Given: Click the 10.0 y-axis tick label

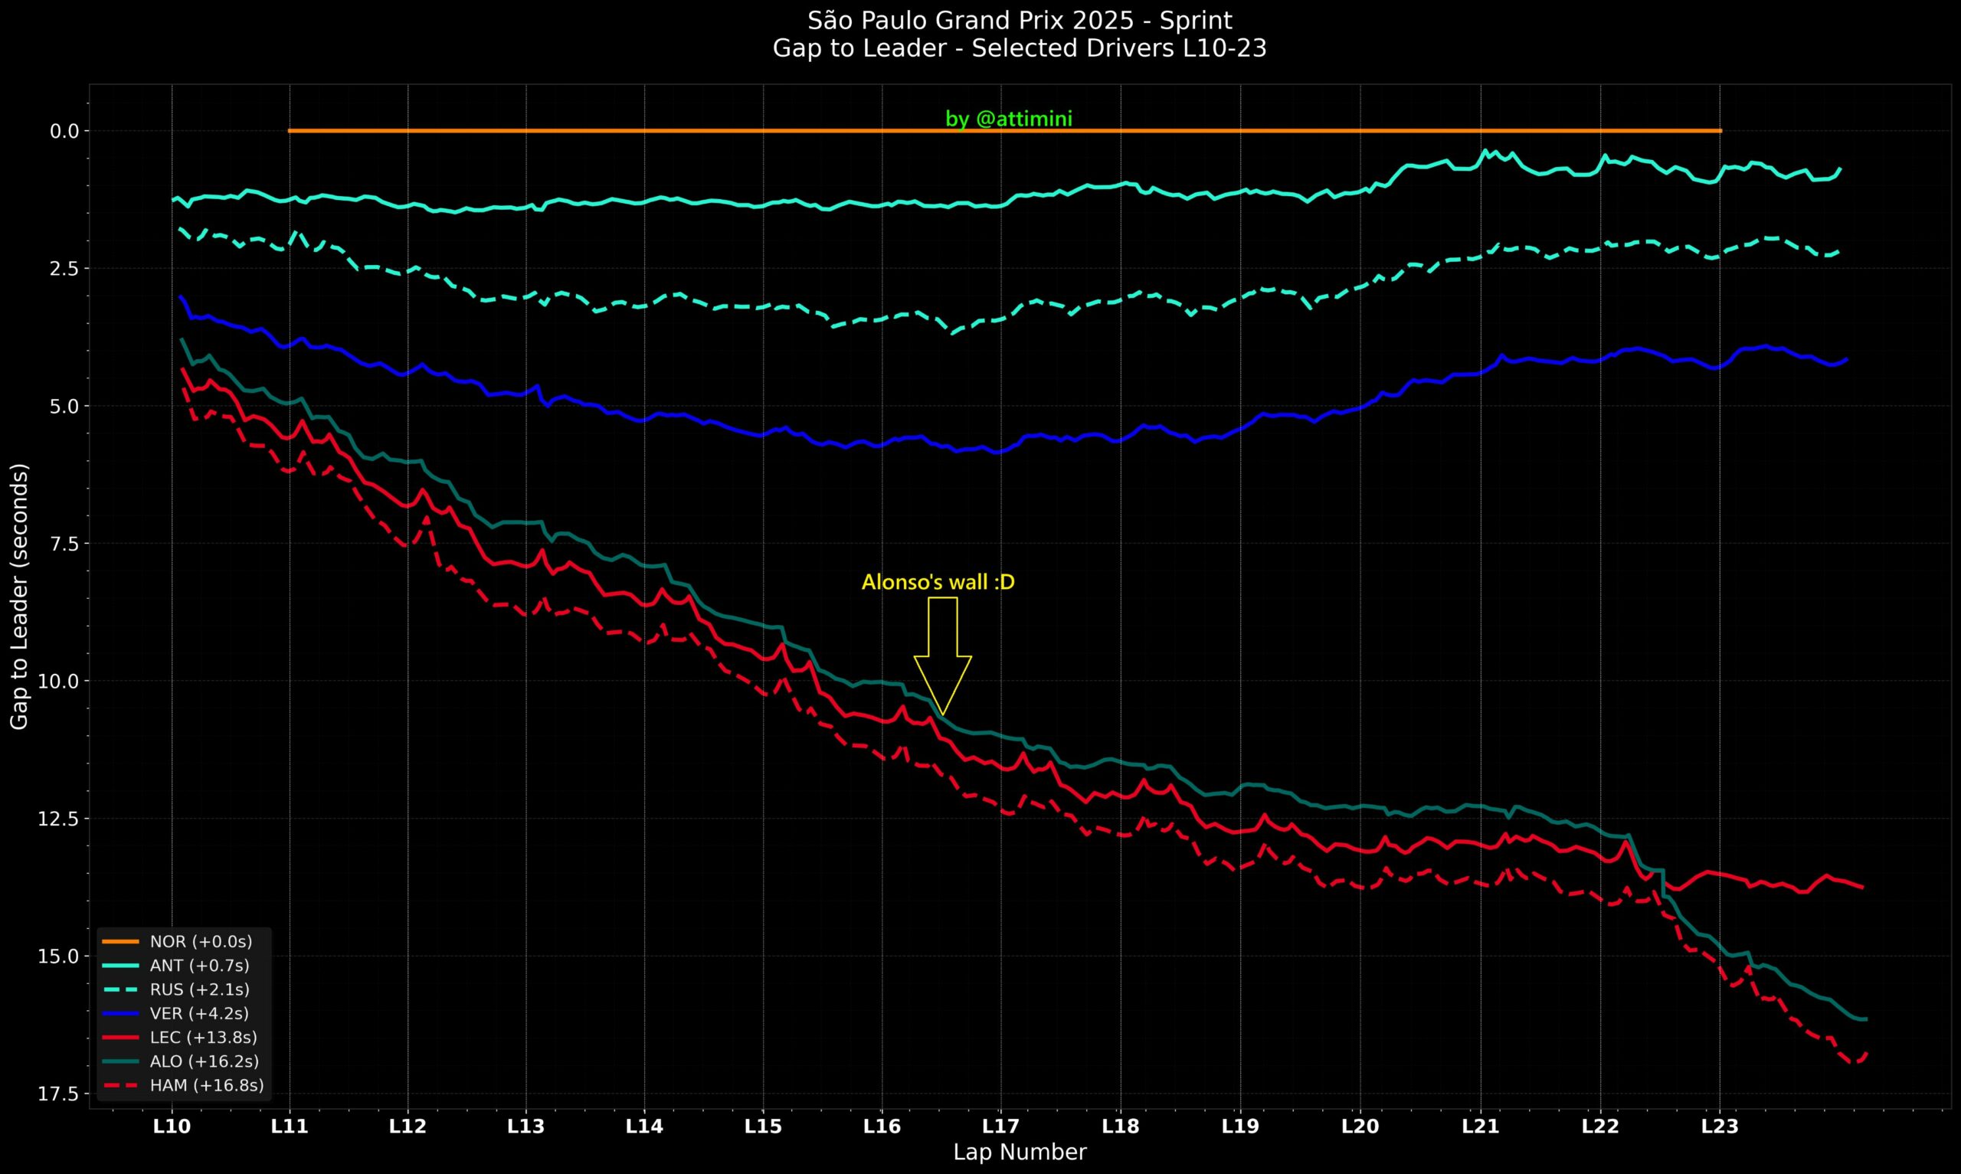Looking at the screenshot, I should (x=59, y=681).
